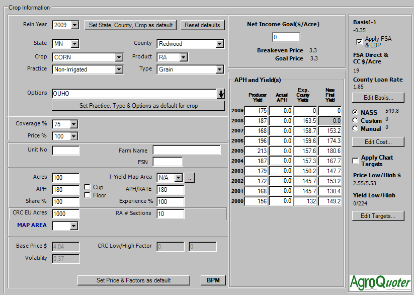Click Set Practice, Type & Options as default
The width and height of the screenshot is (414, 295).
click(x=138, y=106)
